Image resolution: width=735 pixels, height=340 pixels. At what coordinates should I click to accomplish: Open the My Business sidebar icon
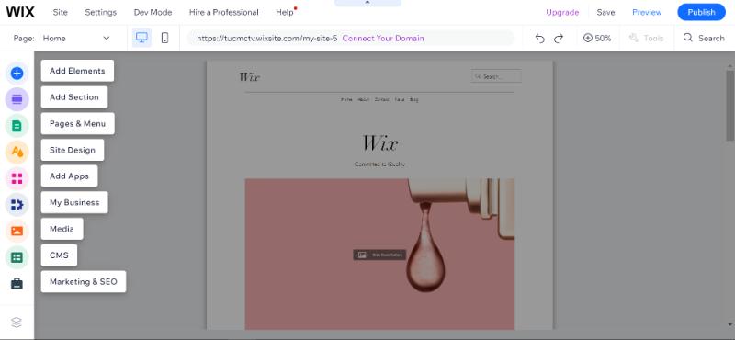[17, 205]
